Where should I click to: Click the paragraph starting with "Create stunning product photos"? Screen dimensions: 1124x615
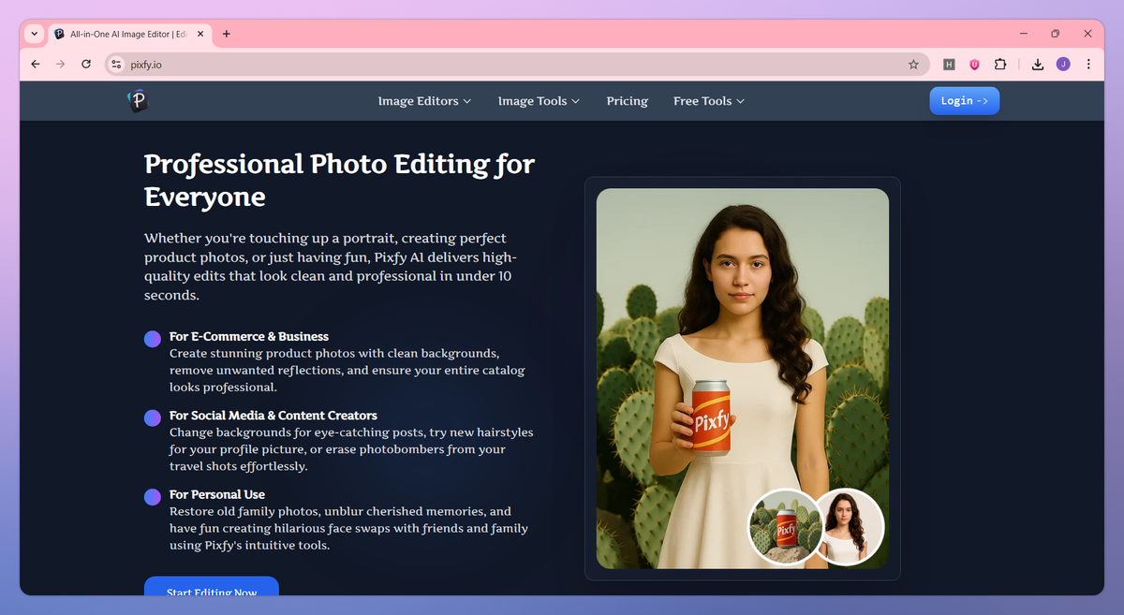coord(348,370)
